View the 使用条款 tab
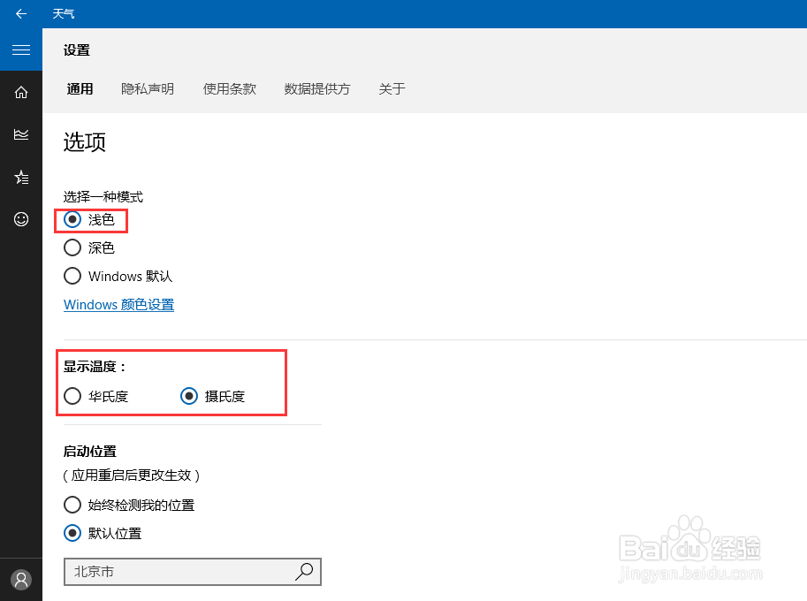This screenshot has width=807, height=601. [x=229, y=88]
